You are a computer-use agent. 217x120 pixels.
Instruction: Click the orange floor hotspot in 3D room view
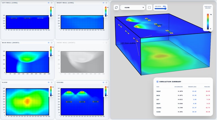pos(161,56)
